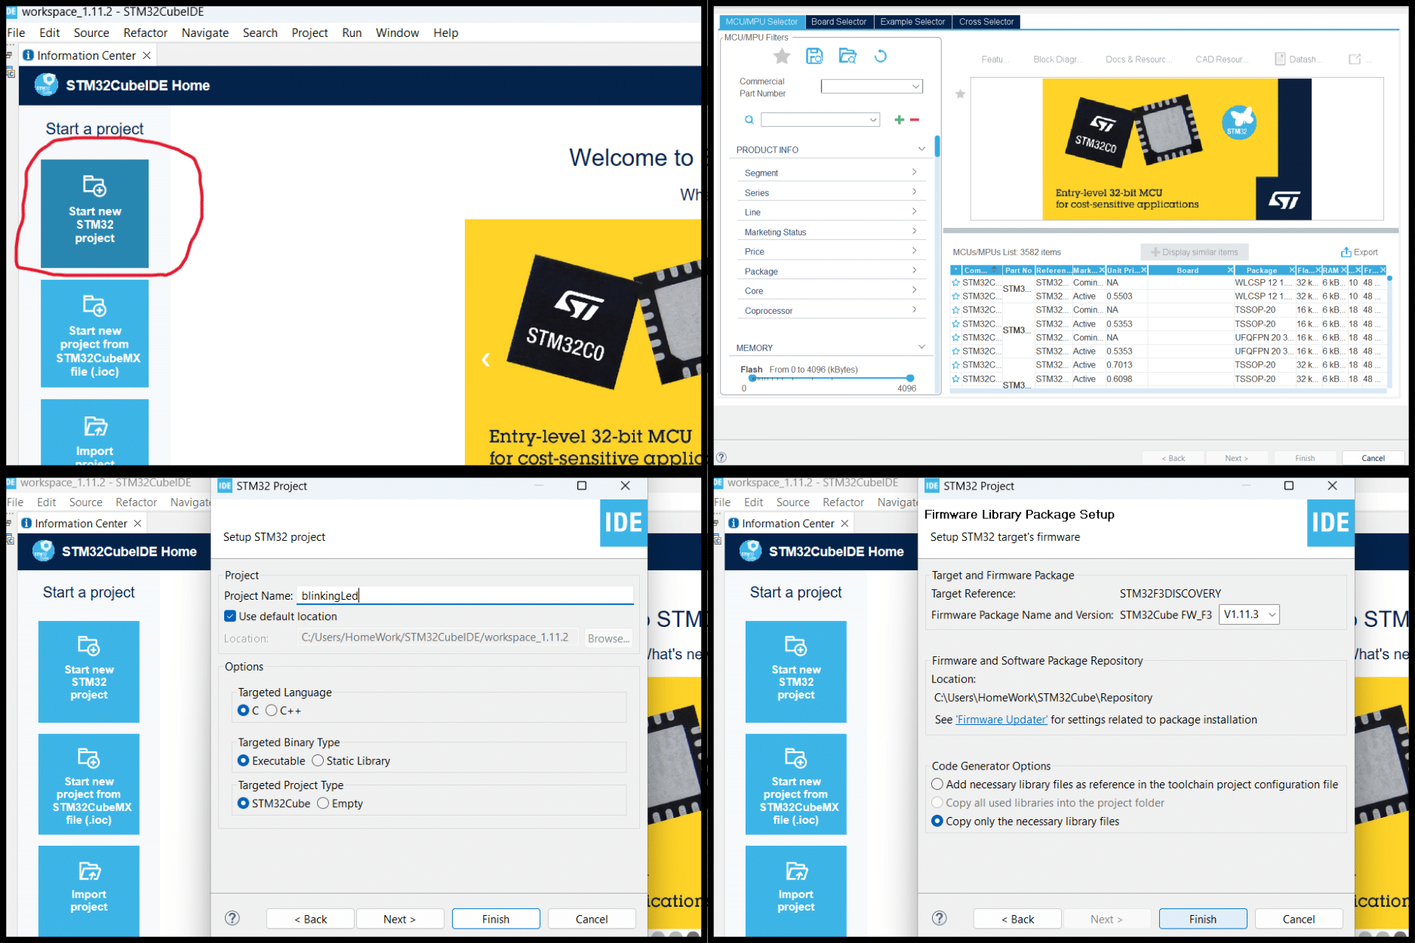1415x943 pixels.
Task: Remove the Board column using its X
Action: coord(1230,270)
